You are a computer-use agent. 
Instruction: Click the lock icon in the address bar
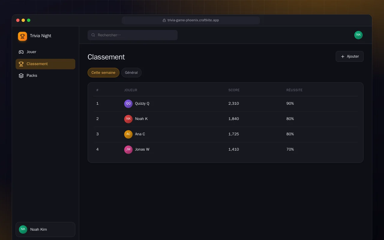164,20
